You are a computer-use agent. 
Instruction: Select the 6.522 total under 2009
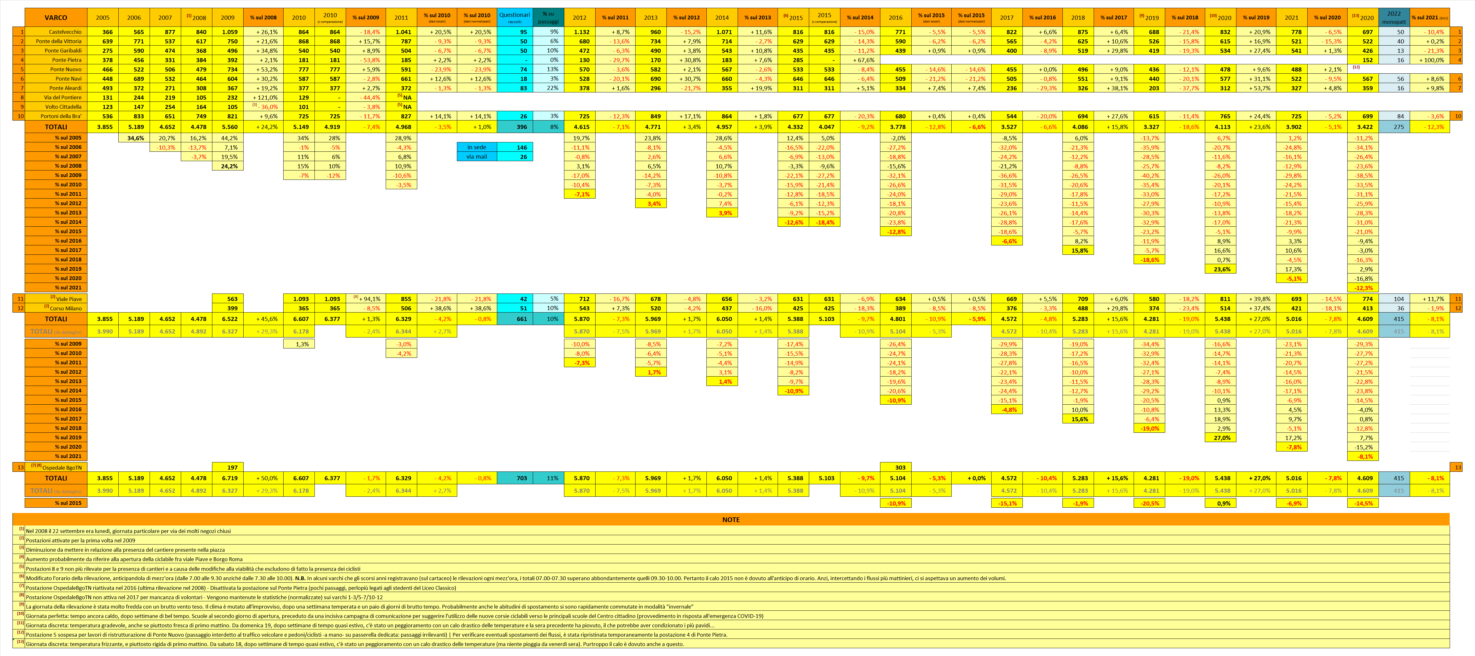(228, 319)
